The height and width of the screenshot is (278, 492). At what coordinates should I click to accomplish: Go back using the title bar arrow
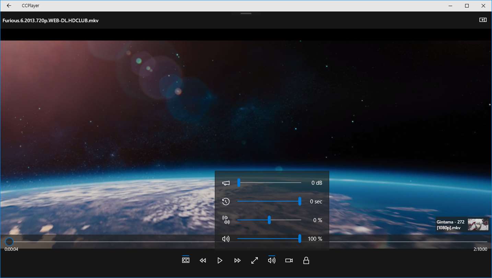pyautogui.click(x=9, y=6)
